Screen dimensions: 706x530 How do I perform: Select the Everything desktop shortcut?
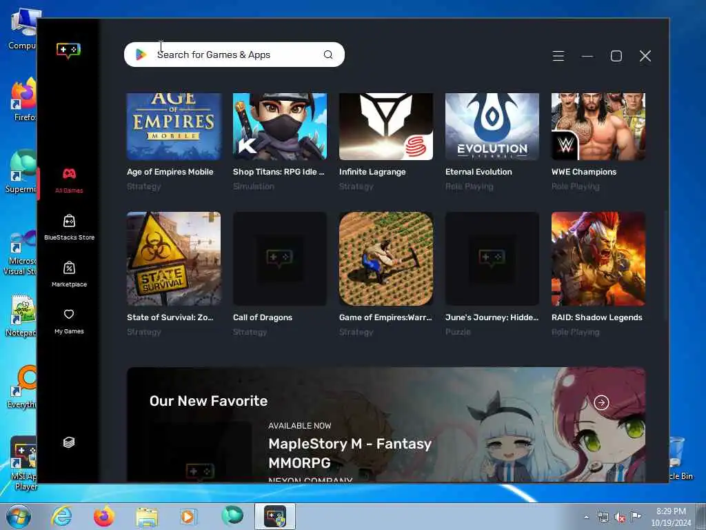[x=23, y=386]
